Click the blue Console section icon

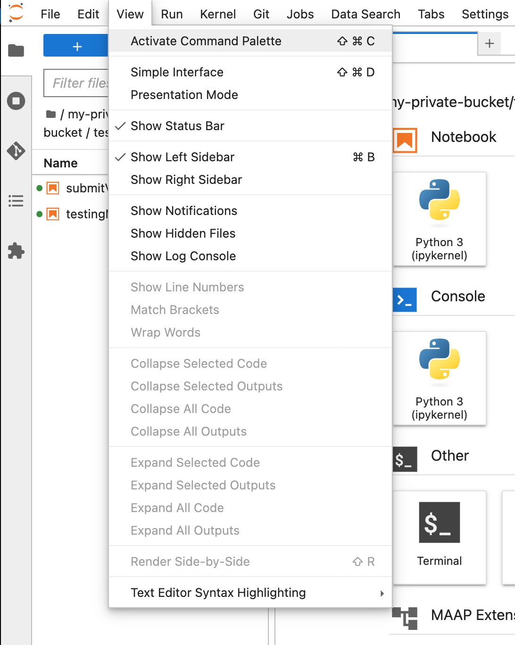coord(405,300)
